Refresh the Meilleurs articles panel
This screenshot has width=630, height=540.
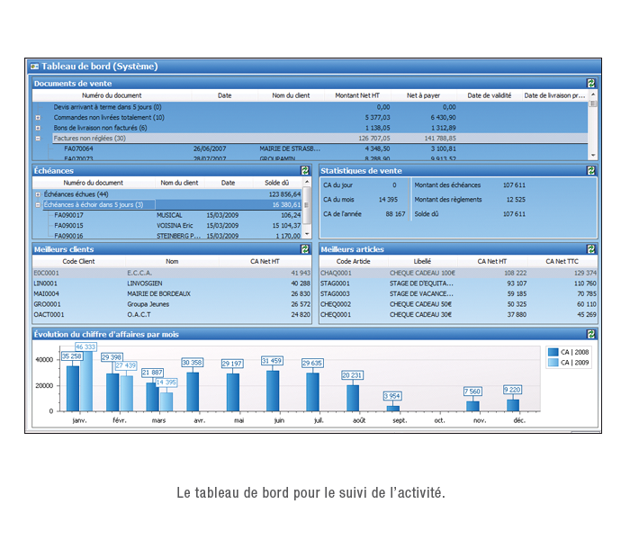591,249
